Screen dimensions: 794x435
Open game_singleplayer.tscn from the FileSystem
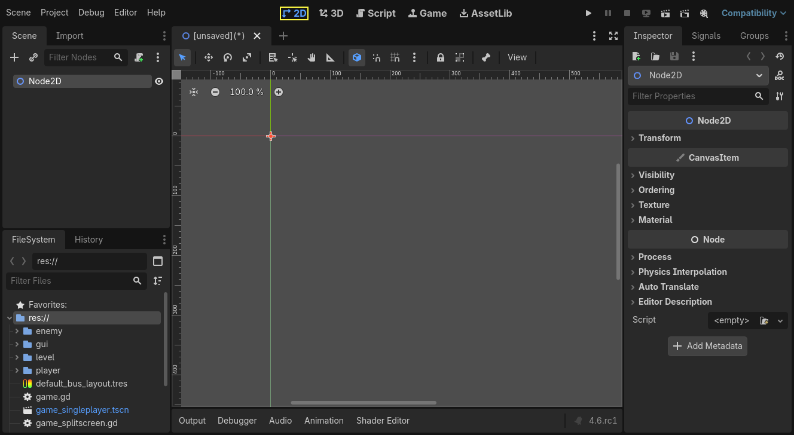tap(82, 410)
